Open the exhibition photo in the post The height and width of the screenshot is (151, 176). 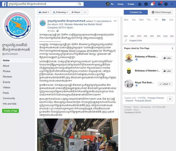78,135
